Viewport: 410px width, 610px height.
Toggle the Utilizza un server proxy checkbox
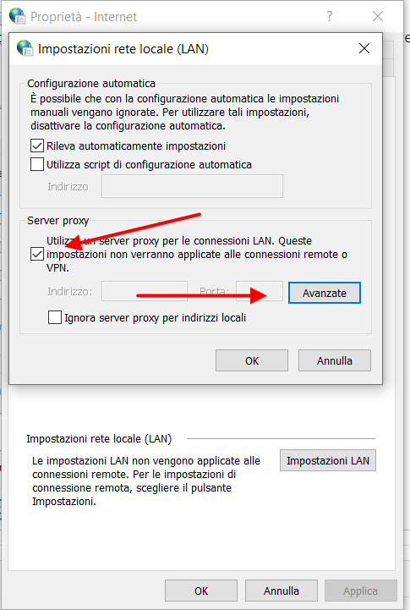coord(37,255)
